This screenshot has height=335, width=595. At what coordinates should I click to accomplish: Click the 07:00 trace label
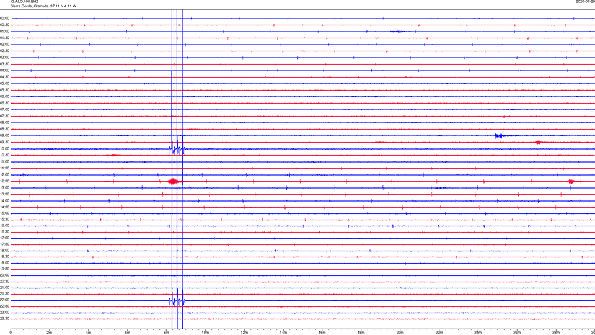[5, 109]
